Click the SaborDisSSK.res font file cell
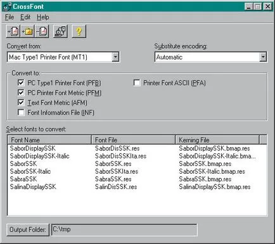The height and width of the screenshot is (244, 275). [x=117, y=148]
